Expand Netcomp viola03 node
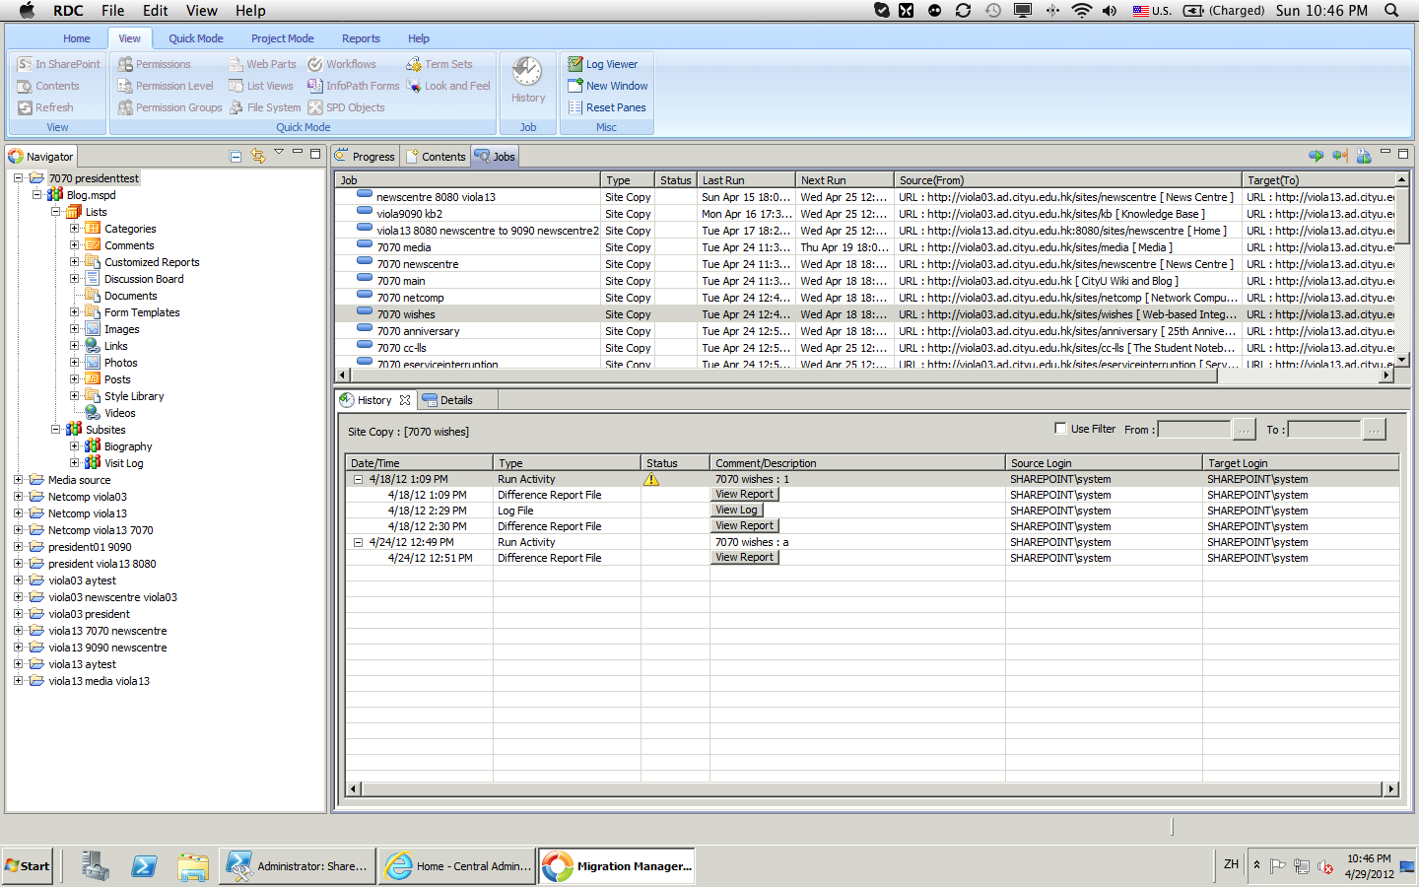This screenshot has width=1419, height=887. click(x=18, y=497)
